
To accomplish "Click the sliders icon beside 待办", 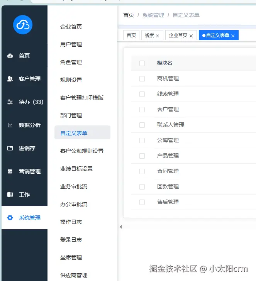I will (x=10, y=102).
